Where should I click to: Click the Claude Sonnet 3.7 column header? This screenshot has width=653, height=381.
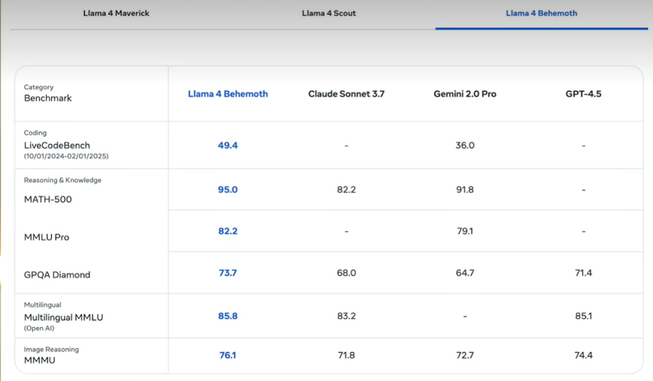(x=346, y=94)
